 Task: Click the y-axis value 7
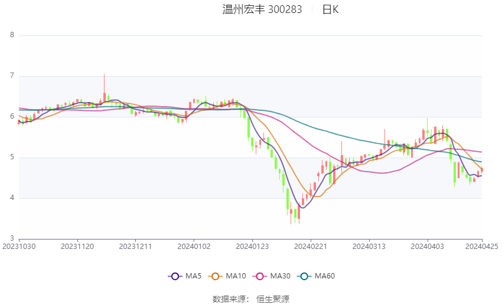tap(12, 76)
